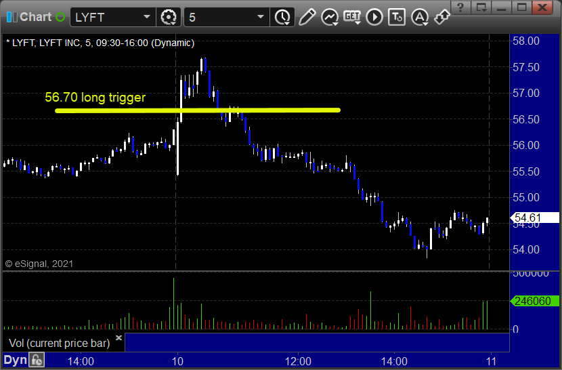This screenshot has width=562, height=370.
Task: Click the '56.70 long trigger' text annotation
Action: click(95, 98)
